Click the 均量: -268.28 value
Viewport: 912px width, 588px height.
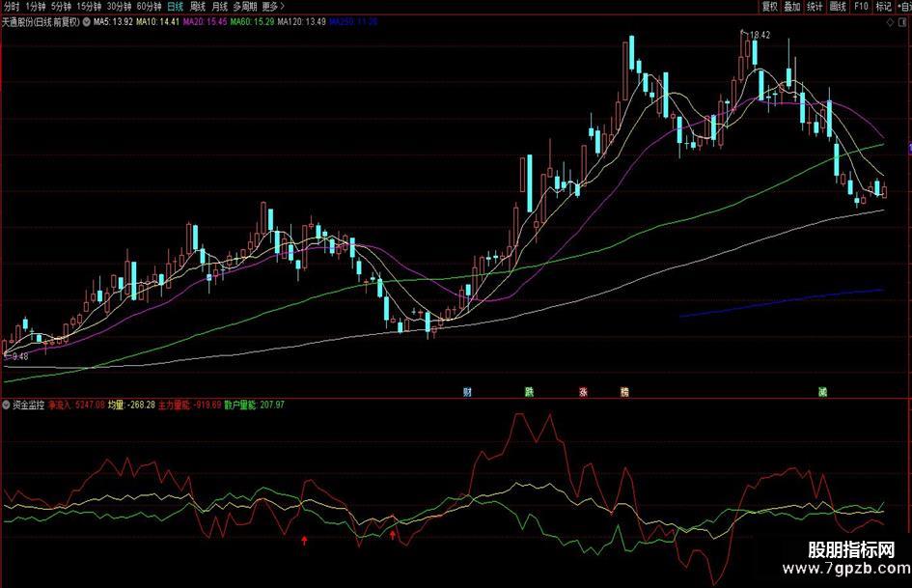point(131,405)
